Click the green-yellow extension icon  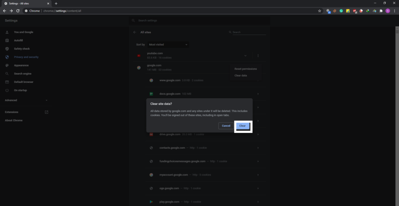(368, 11)
